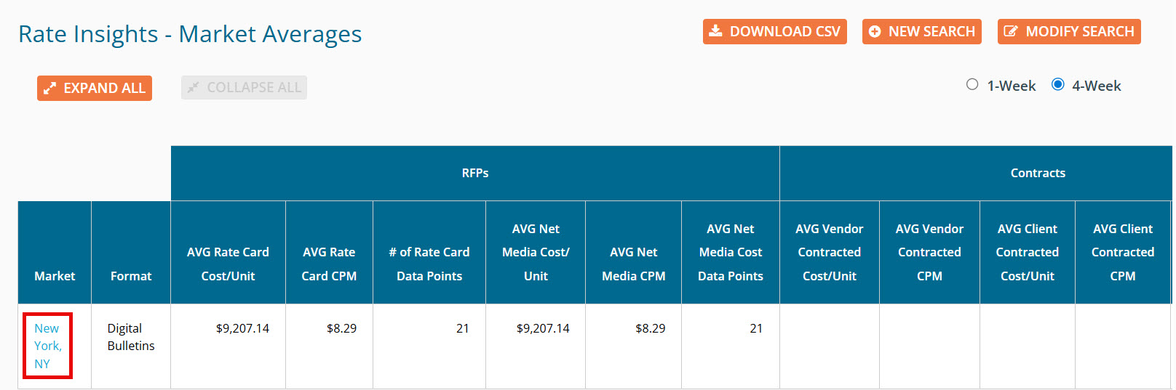Viewport: 1176px width, 390px height.
Task: Select the 1-Week radio option
Action: [x=972, y=85]
